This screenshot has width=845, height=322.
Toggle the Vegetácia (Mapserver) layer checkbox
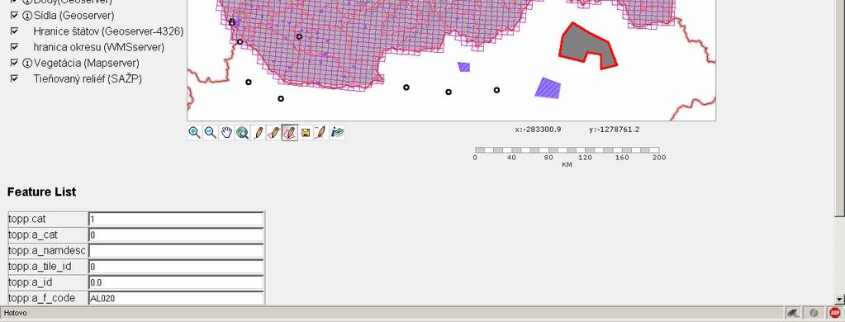pyautogui.click(x=15, y=63)
